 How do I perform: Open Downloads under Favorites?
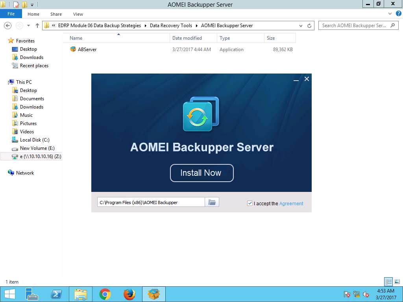click(x=31, y=57)
